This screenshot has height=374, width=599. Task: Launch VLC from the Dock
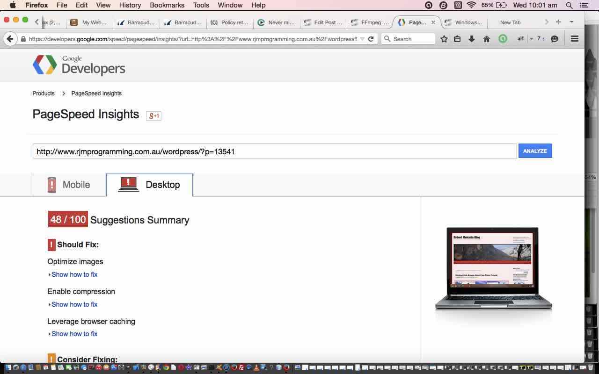pos(256,368)
